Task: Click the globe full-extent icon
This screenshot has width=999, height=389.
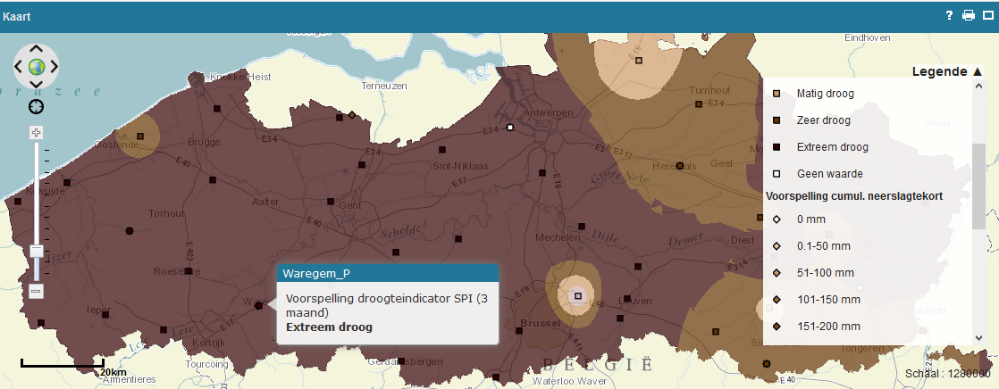Action: (36, 67)
